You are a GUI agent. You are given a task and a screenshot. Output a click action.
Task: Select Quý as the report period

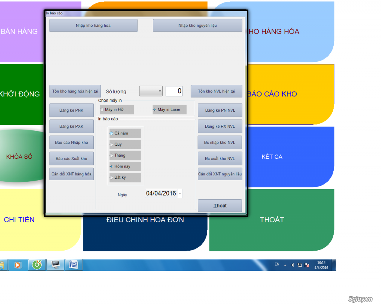(x=111, y=144)
